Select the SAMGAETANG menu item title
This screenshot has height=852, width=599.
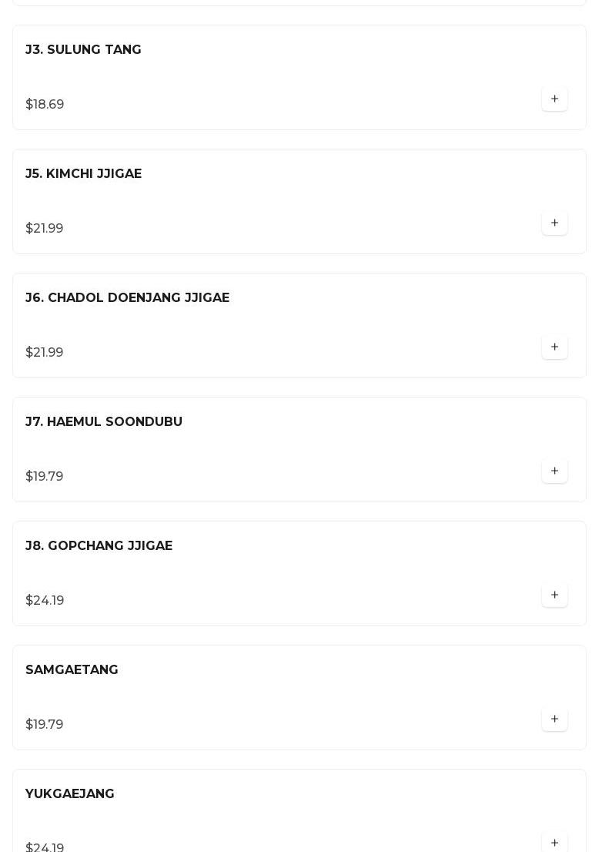pyautogui.click(x=72, y=669)
